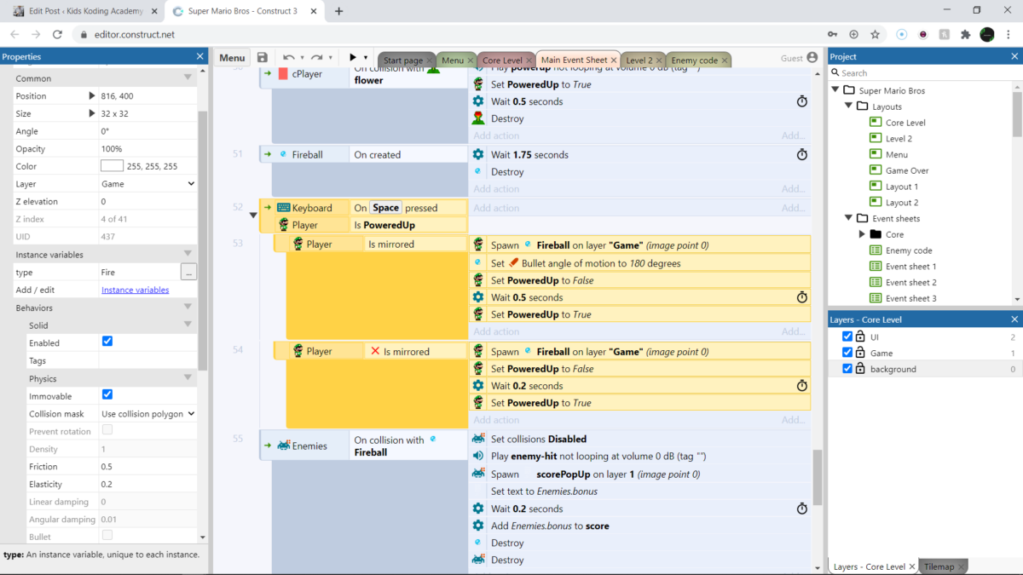Save the project with the toolbar disk icon
1023x575 pixels.
pyautogui.click(x=263, y=58)
